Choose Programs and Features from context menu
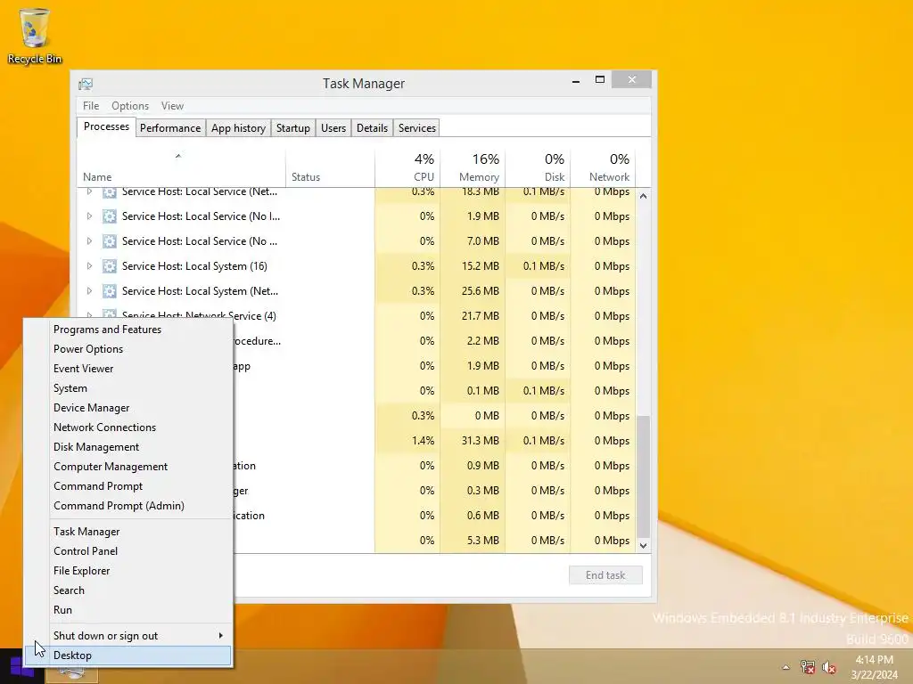Image resolution: width=913 pixels, height=684 pixels. click(x=128, y=330)
